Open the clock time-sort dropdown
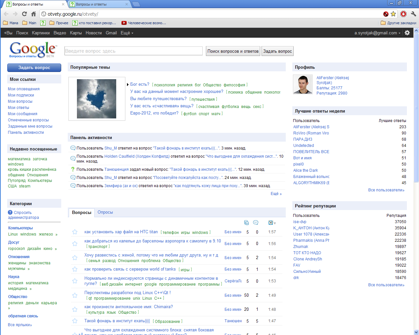Image resolution: width=419 pixels, height=335 pixels. click(x=272, y=223)
